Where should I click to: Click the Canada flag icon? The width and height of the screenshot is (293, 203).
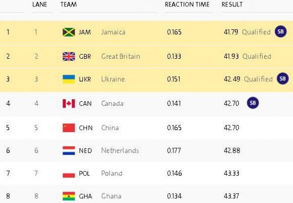pyautogui.click(x=69, y=104)
